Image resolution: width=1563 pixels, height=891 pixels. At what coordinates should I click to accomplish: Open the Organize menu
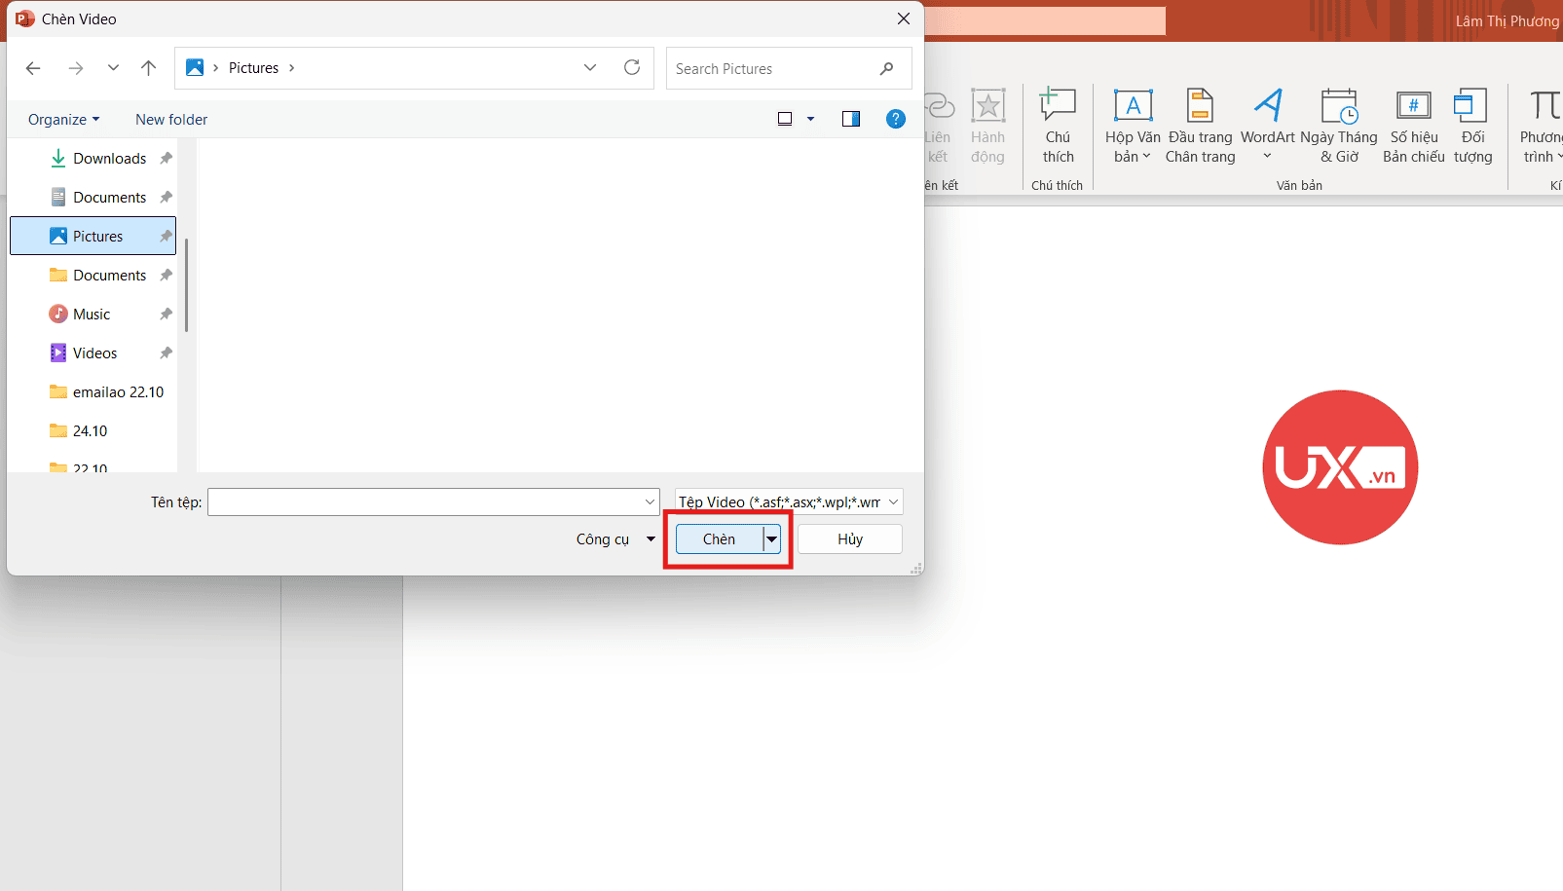pos(63,120)
